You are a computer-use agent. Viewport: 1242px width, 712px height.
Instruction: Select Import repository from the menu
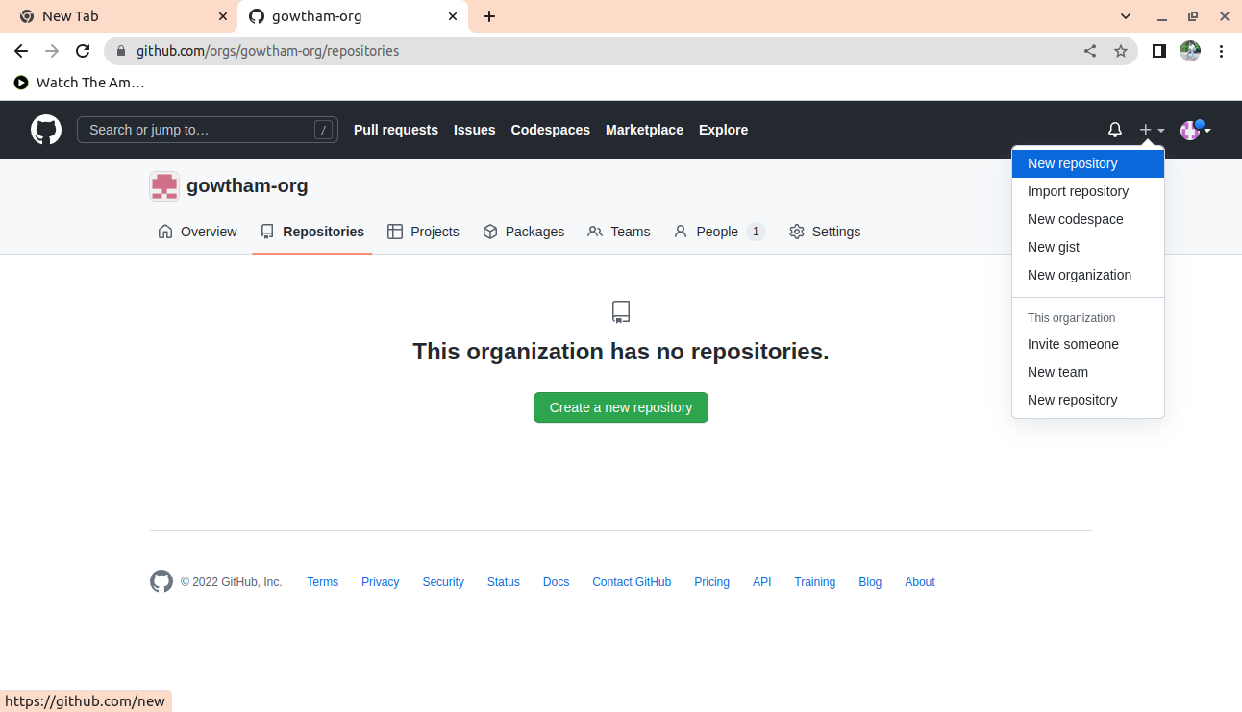(1078, 191)
